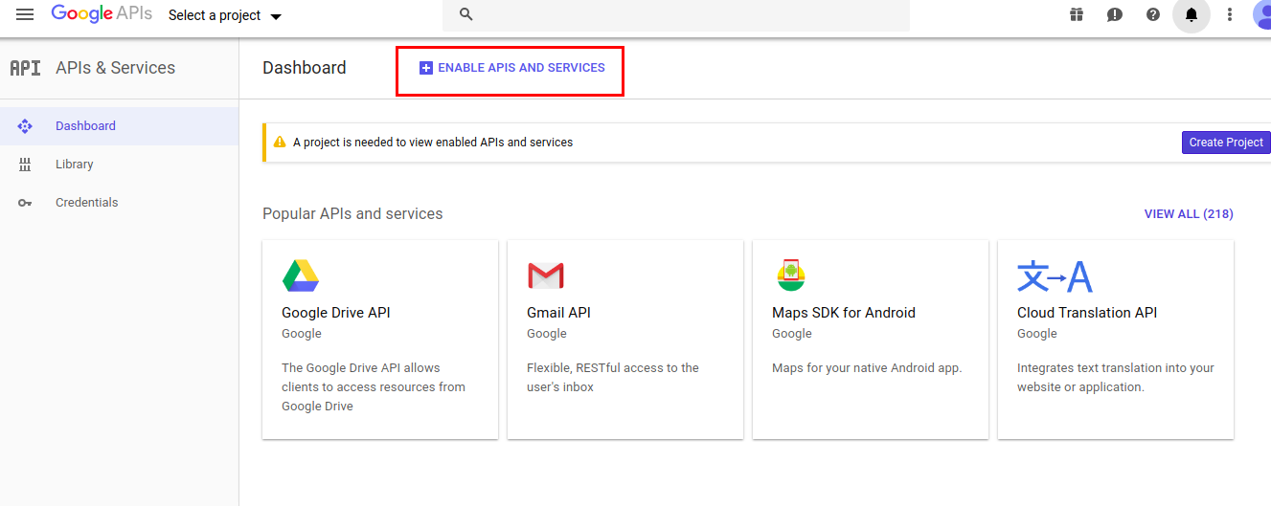This screenshot has width=1271, height=506.
Task: Click the Dashboard sidebar icon
Action: pyautogui.click(x=25, y=126)
